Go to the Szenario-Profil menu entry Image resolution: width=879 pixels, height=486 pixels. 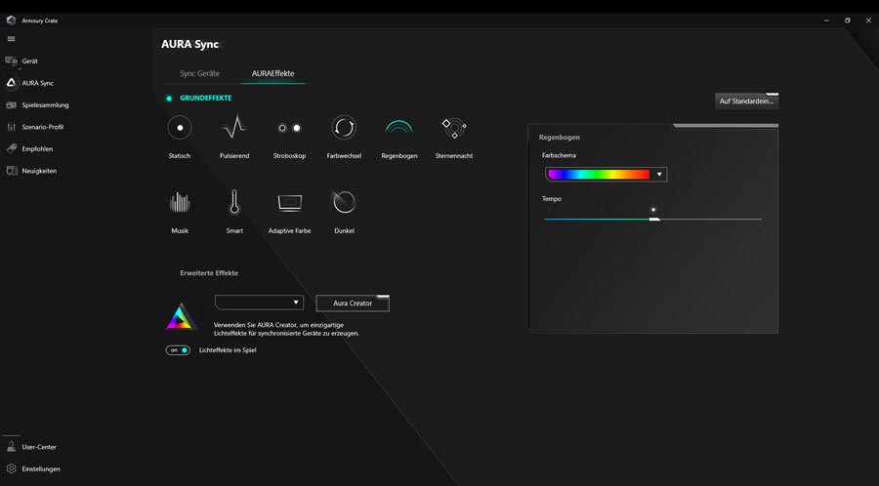43,127
